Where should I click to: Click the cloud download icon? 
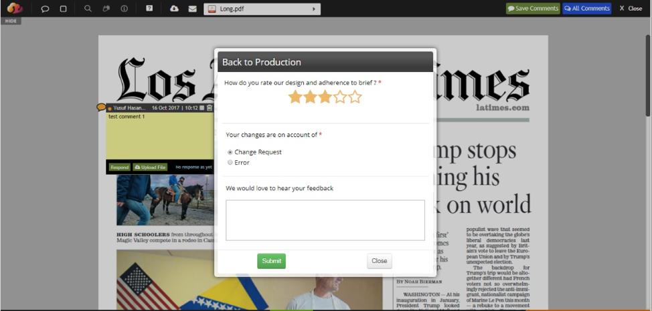tap(174, 8)
